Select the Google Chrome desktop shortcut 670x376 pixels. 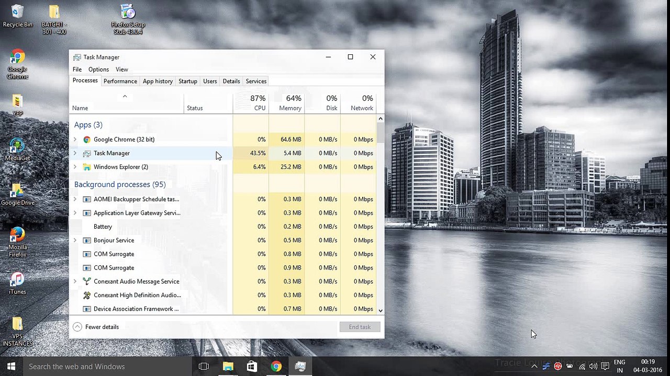pos(17,64)
